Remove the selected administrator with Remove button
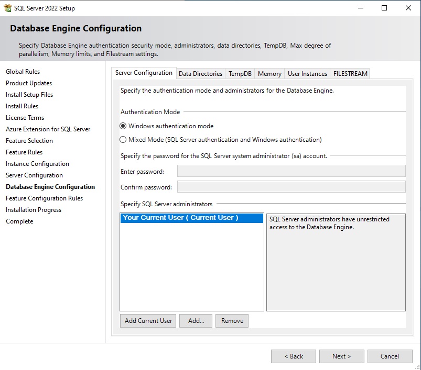 (x=232, y=321)
